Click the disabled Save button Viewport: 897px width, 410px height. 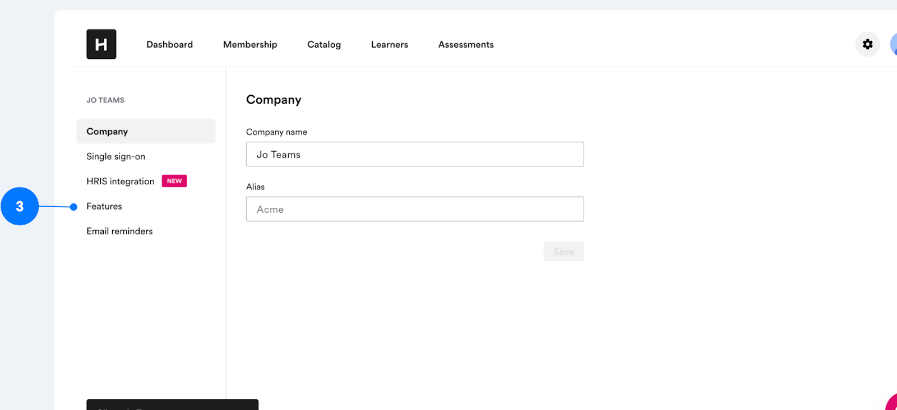pyautogui.click(x=563, y=251)
